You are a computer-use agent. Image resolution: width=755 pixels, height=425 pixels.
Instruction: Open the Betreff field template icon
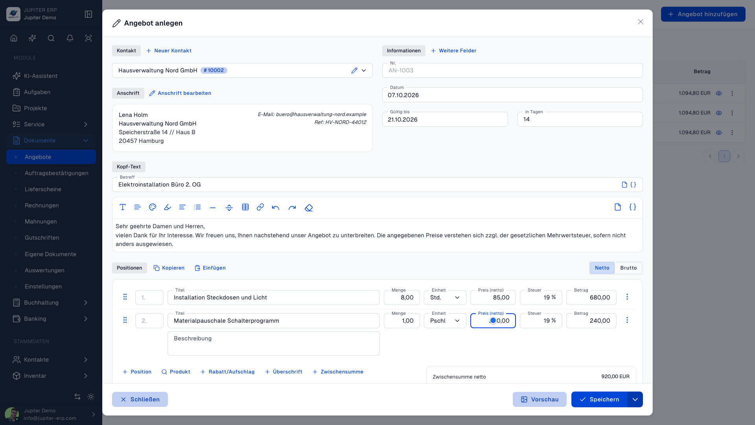(x=624, y=185)
